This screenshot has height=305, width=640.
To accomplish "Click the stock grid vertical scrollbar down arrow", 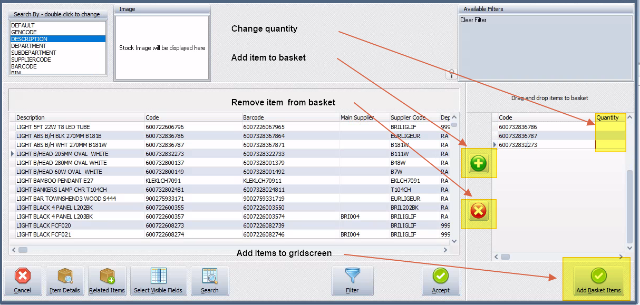I will point(454,241).
